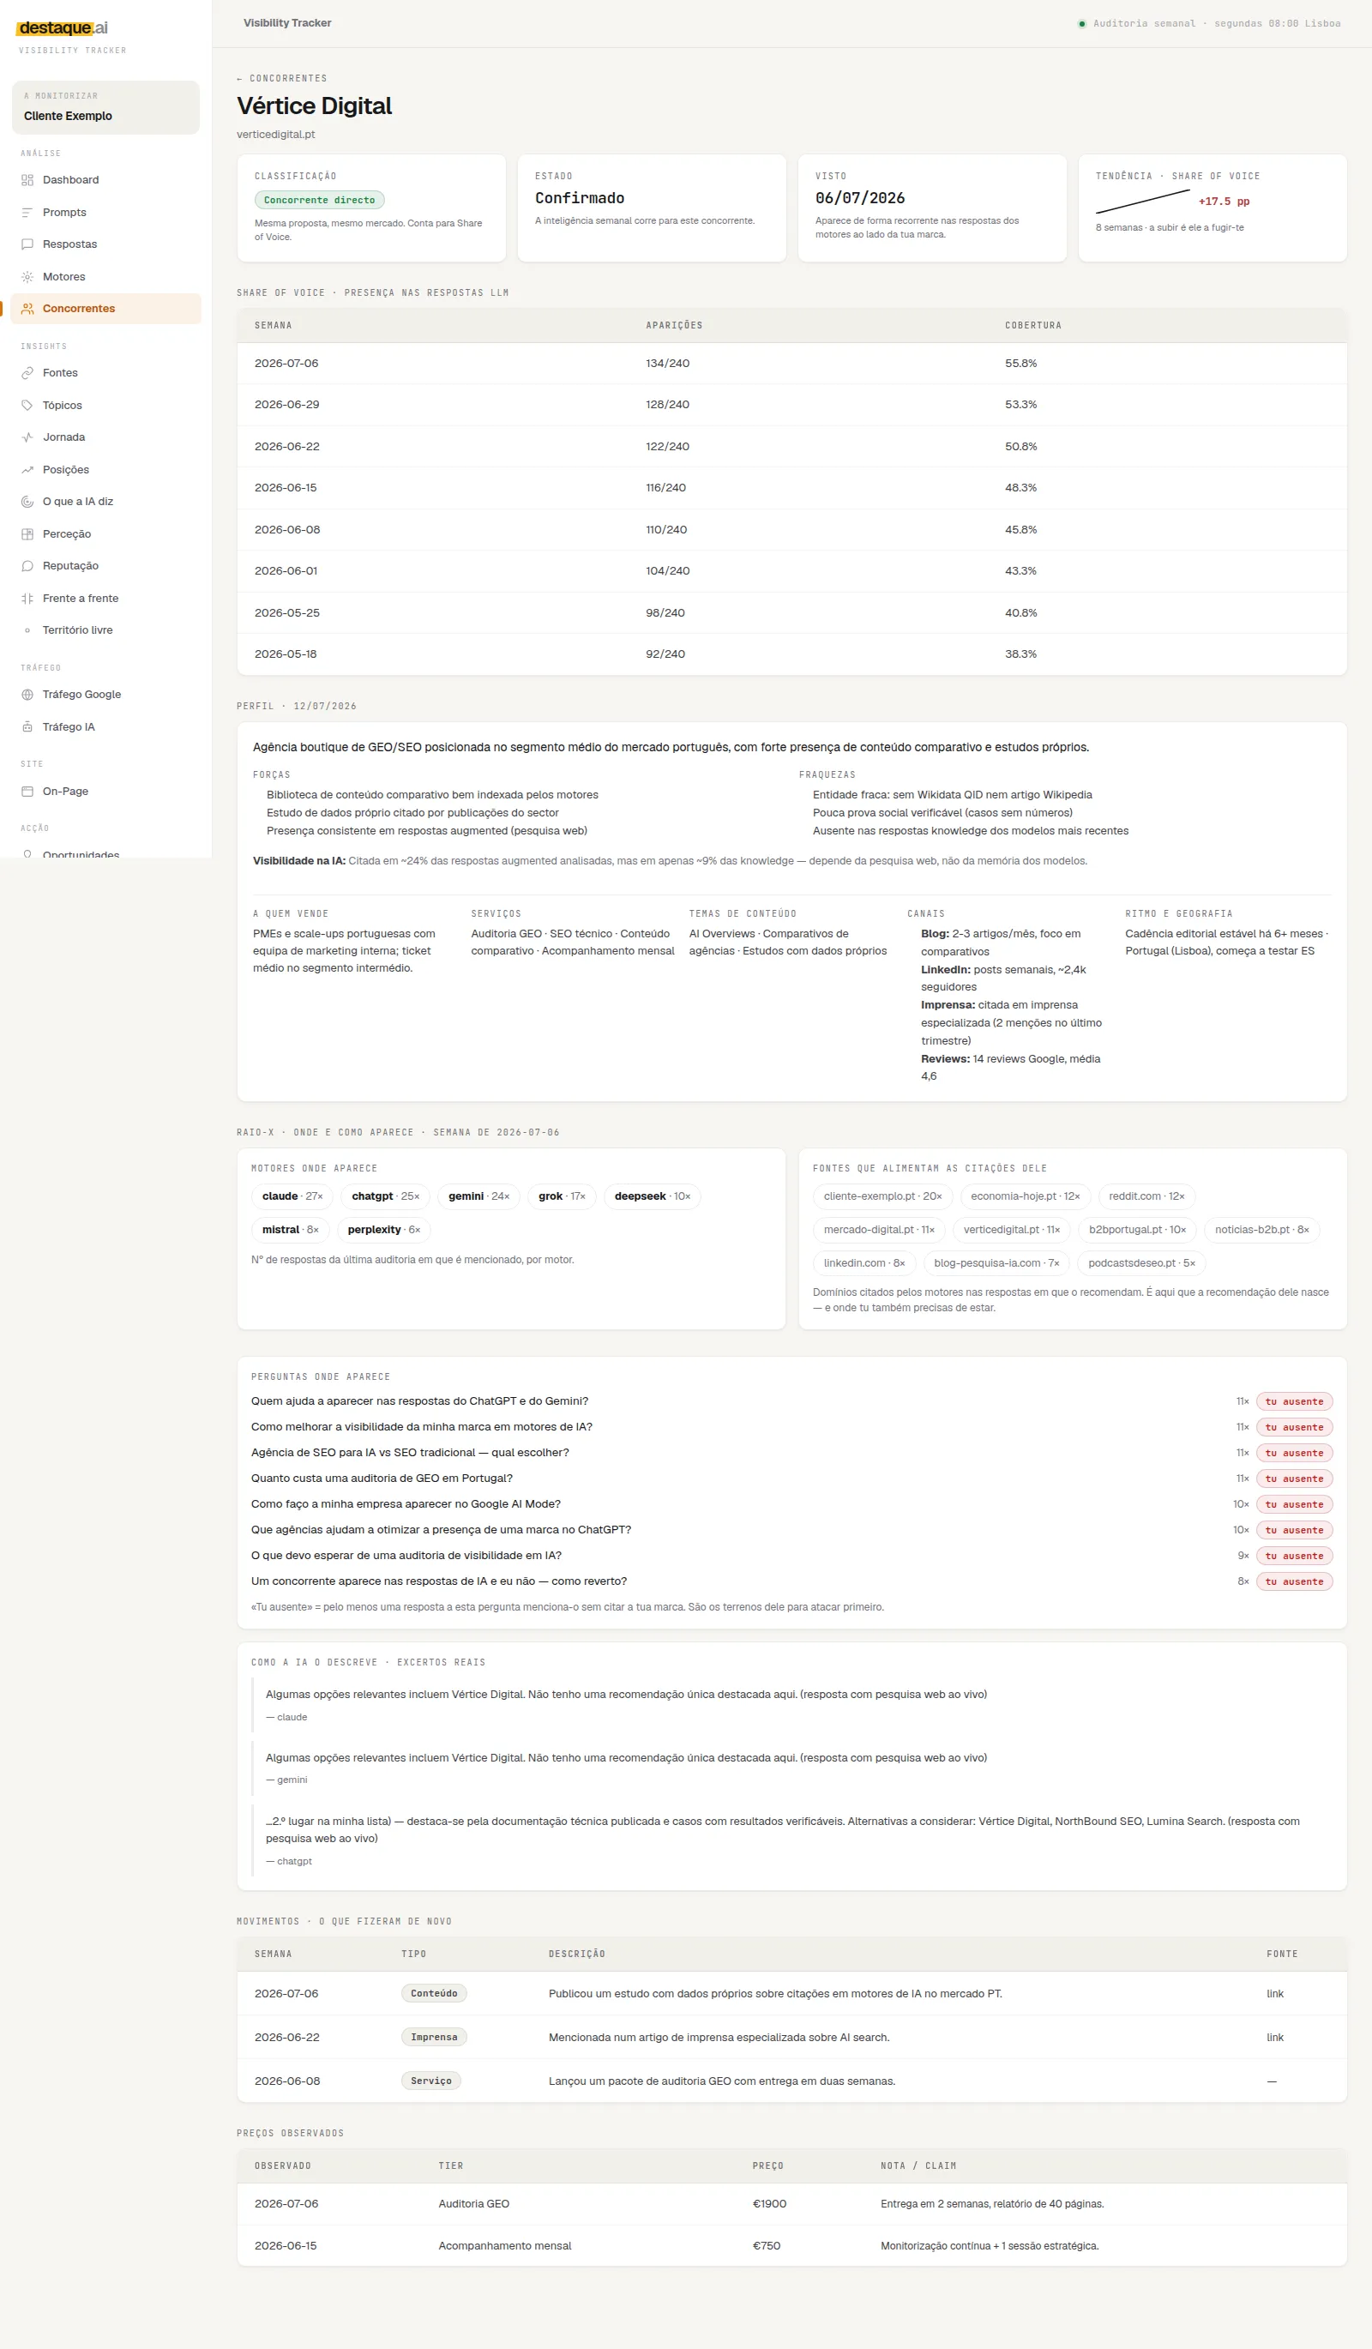The width and height of the screenshot is (1372, 2349).
Task: Open Respostas section
Action: click(x=105, y=244)
